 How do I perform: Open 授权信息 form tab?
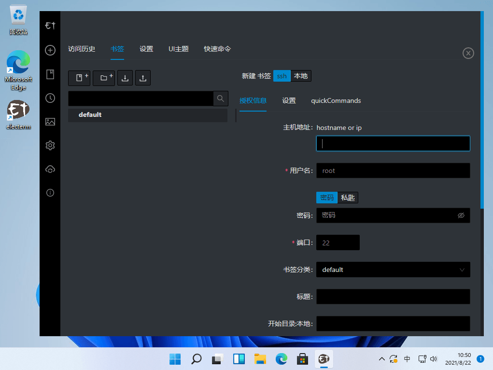coord(253,100)
